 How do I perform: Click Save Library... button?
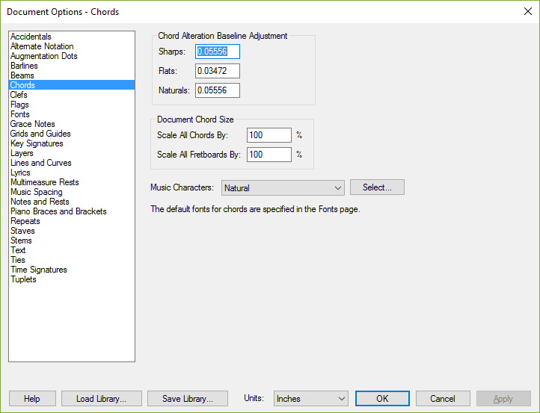(x=188, y=399)
